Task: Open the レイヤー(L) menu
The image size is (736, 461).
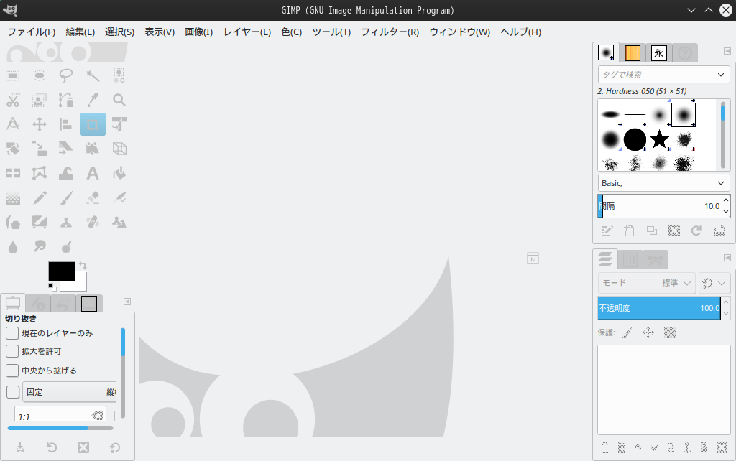Action: tap(247, 32)
